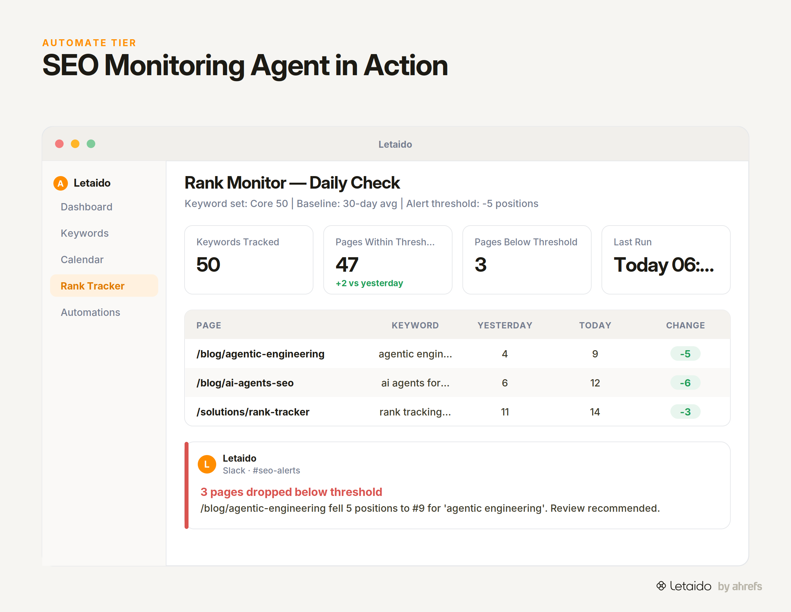791x612 pixels.
Task: Click the Letaido workspace name in sidebar
Action: click(x=92, y=183)
